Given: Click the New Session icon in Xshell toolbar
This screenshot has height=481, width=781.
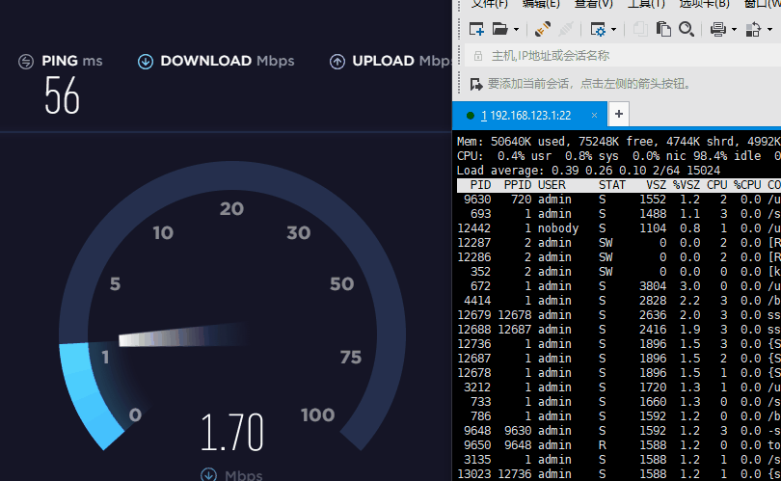Looking at the screenshot, I should point(476,29).
